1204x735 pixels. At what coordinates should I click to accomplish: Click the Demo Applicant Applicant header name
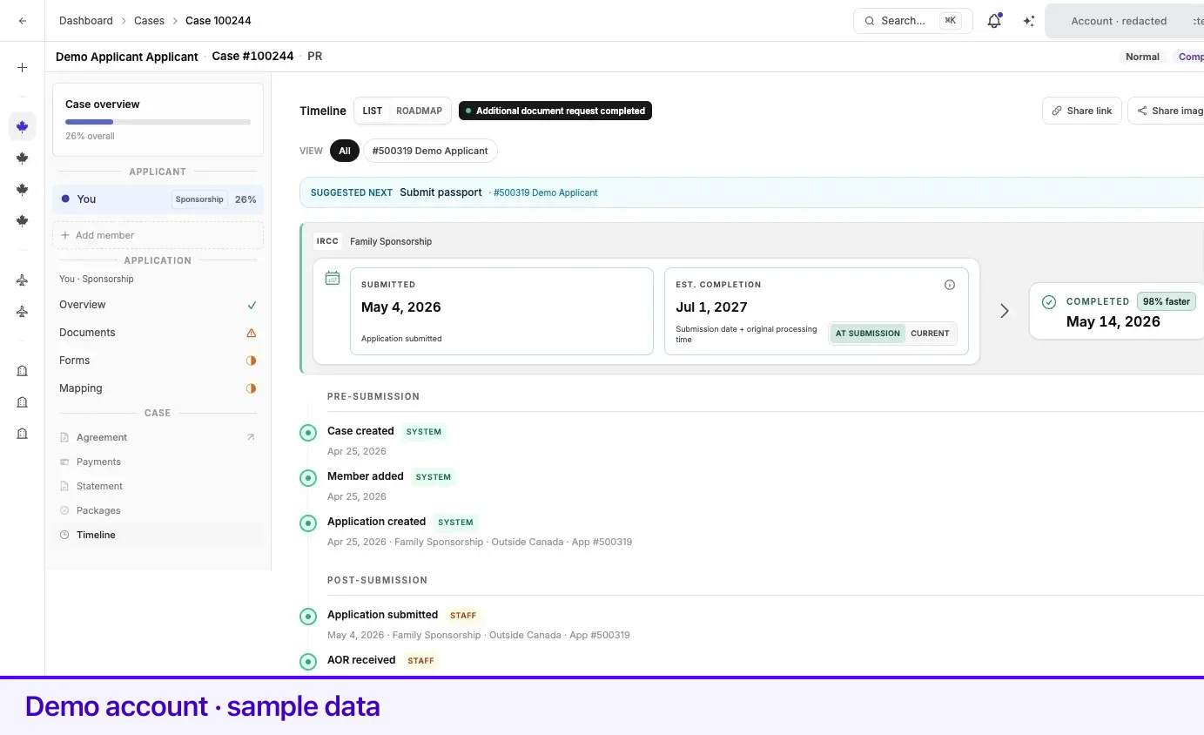pyautogui.click(x=127, y=57)
